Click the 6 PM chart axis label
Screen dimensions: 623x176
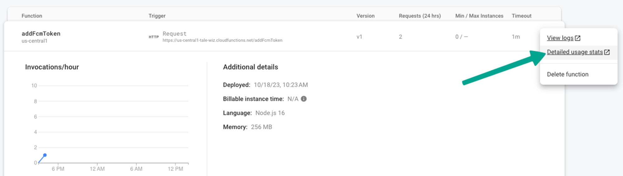(58, 169)
